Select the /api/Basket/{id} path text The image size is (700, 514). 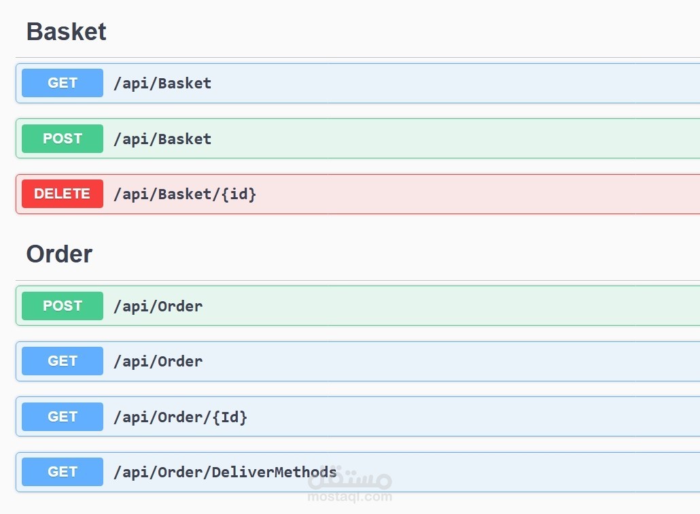coord(185,194)
